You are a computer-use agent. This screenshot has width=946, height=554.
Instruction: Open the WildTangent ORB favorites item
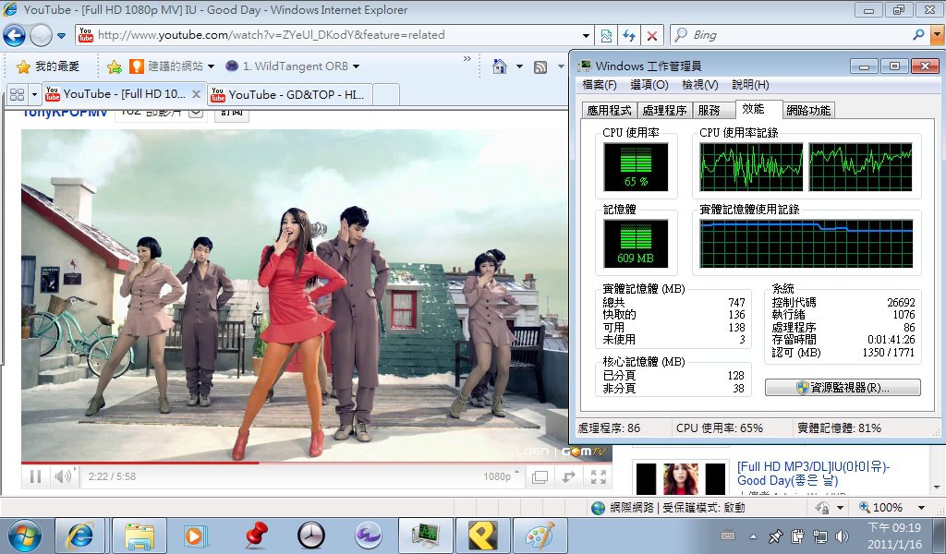coord(292,66)
